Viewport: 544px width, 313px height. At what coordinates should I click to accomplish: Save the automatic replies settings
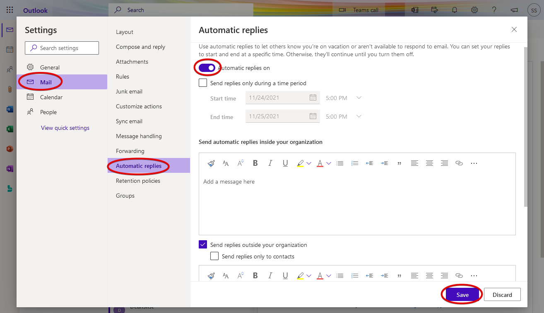pyautogui.click(x=462, y=295)
